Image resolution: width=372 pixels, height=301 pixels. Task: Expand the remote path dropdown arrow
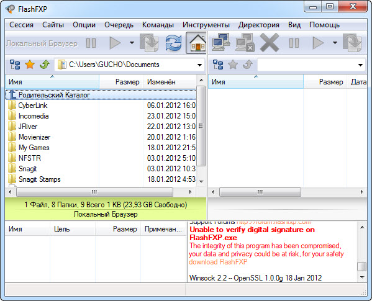coord(360,65)
